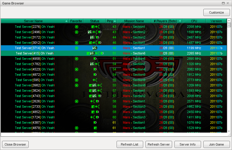Open the Customize button
This screenshot has width=232, height=150.
(x=216, y=12)
